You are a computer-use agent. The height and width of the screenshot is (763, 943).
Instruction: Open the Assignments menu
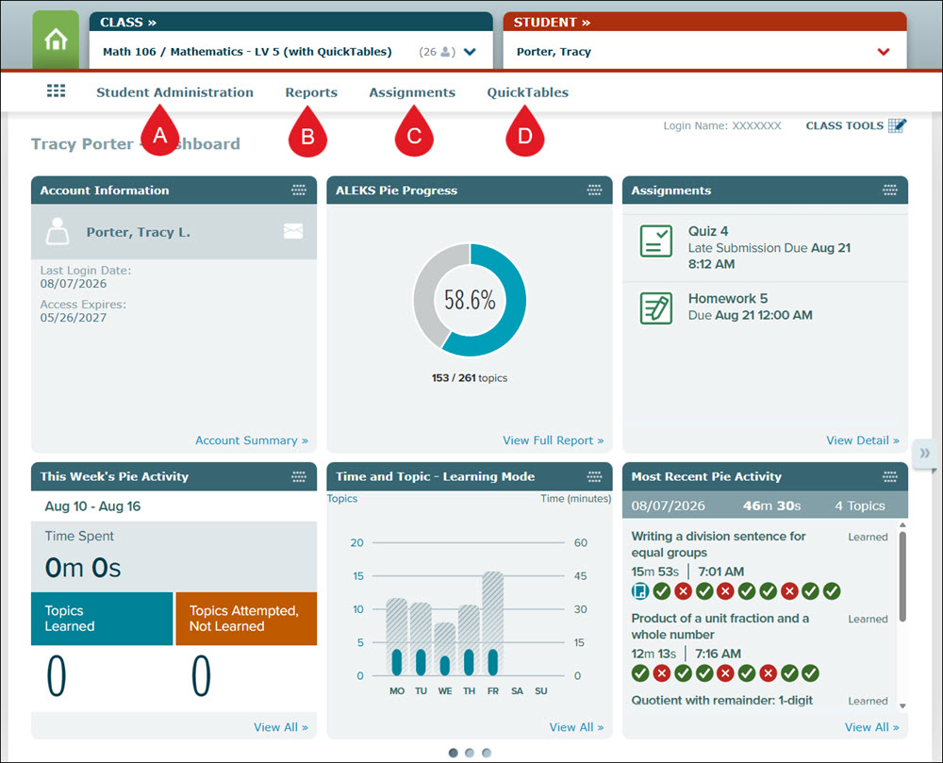pos(412,92)
